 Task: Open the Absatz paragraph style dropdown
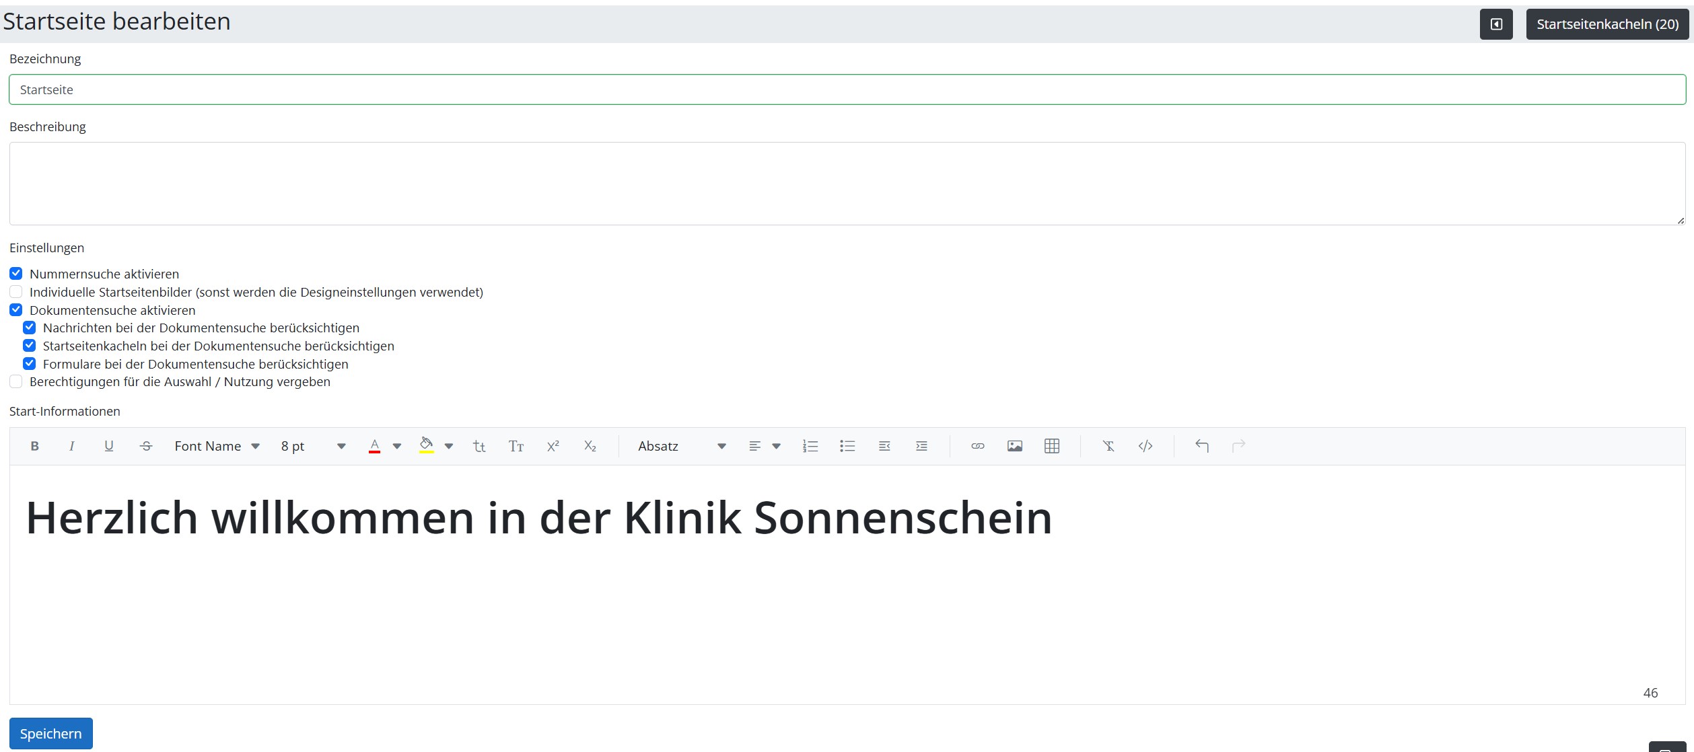682,446
